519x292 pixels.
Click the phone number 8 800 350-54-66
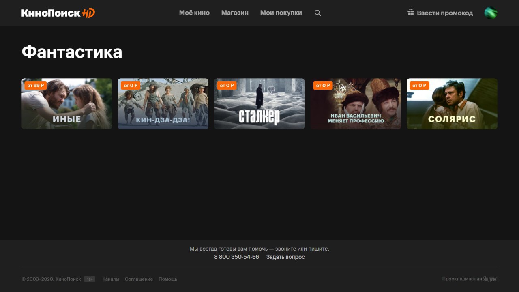[x=236, y=257]
